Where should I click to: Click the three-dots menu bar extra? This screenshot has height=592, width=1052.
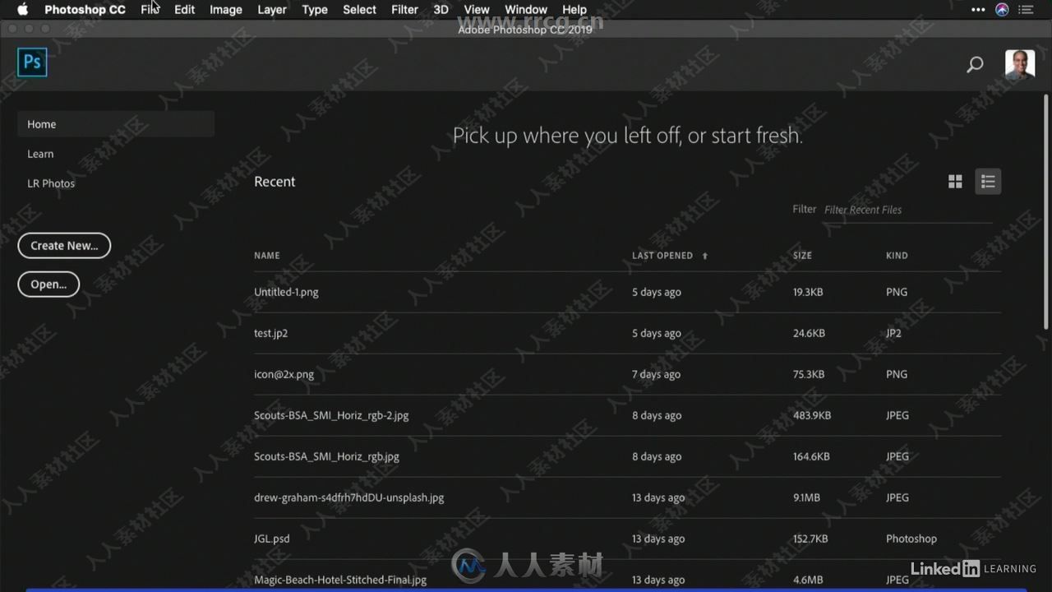(978, 10)
